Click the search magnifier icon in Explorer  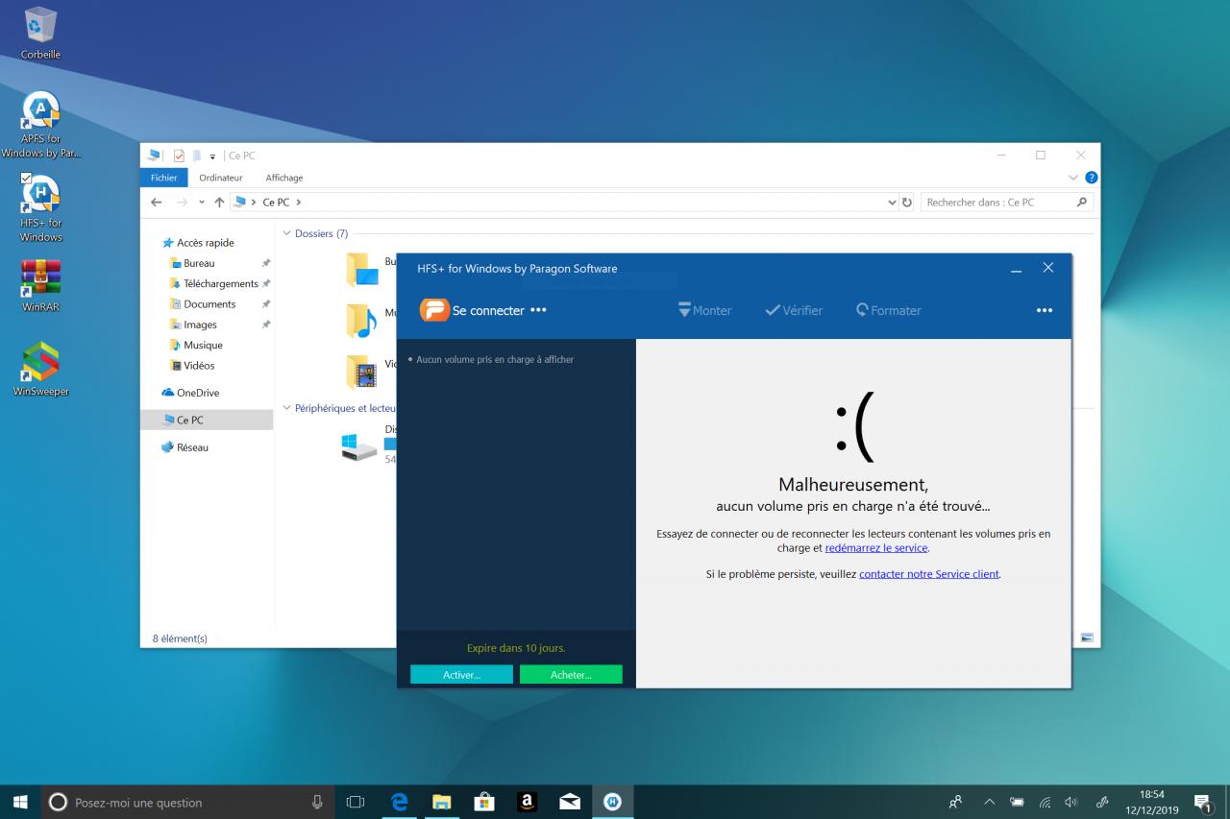(1082, 203)
